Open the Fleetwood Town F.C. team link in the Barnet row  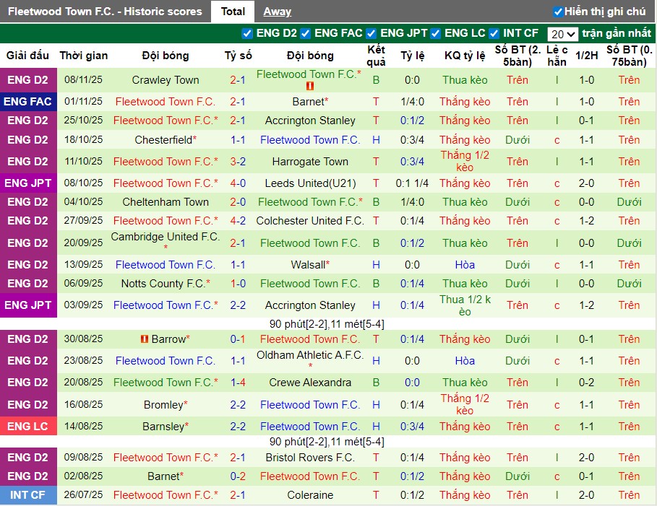[x=166, y=101]
